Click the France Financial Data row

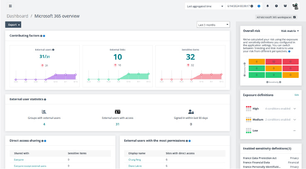[x=271, y=162]
